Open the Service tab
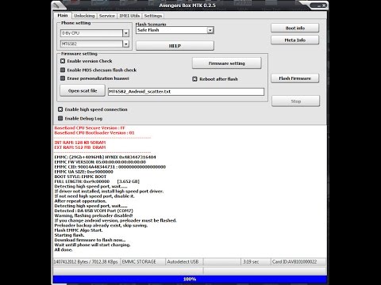 tap(107, 16)
